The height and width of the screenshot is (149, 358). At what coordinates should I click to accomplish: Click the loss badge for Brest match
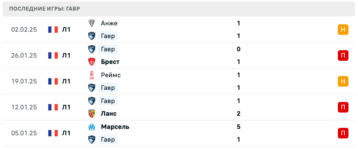[x=343, y=55]
